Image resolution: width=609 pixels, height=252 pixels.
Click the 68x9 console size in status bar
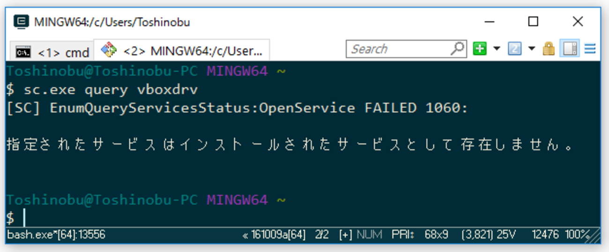point(437,235)
